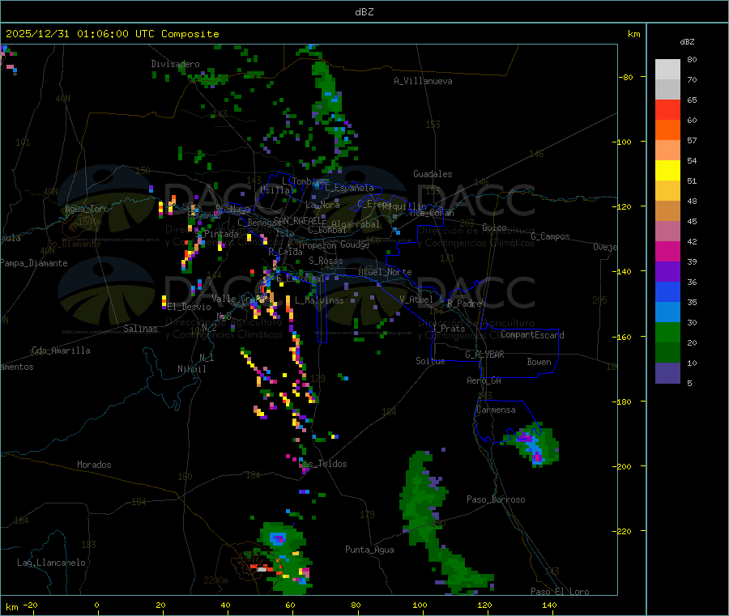Select the bright green 20-30 dBZ swatch

pos(667,333)
